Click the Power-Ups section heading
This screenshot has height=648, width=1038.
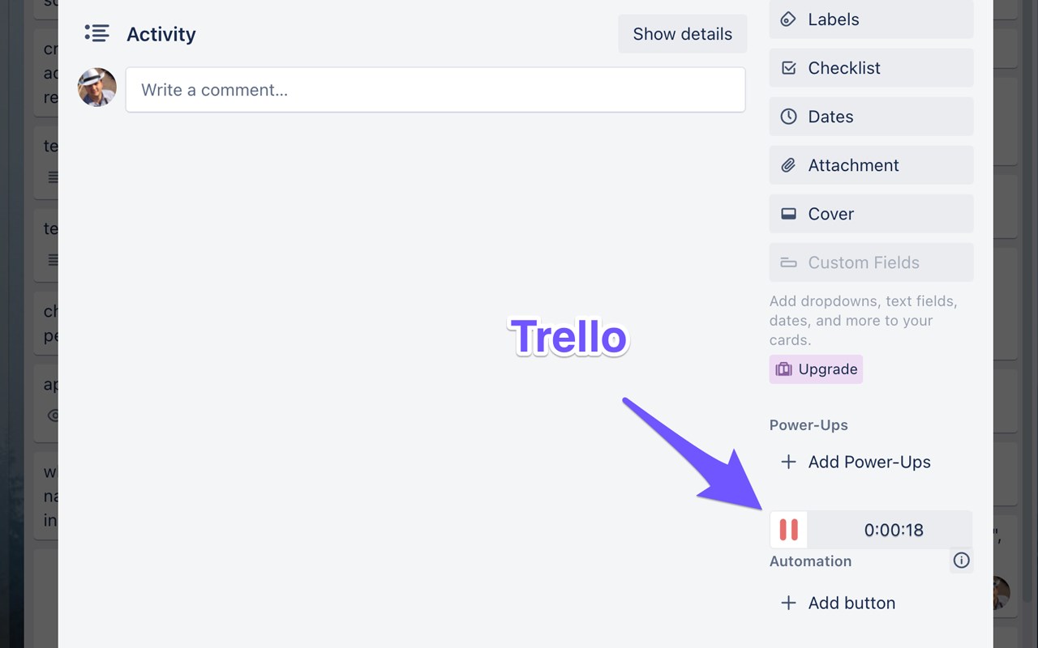pyautogui.click(x=809, y=425)
